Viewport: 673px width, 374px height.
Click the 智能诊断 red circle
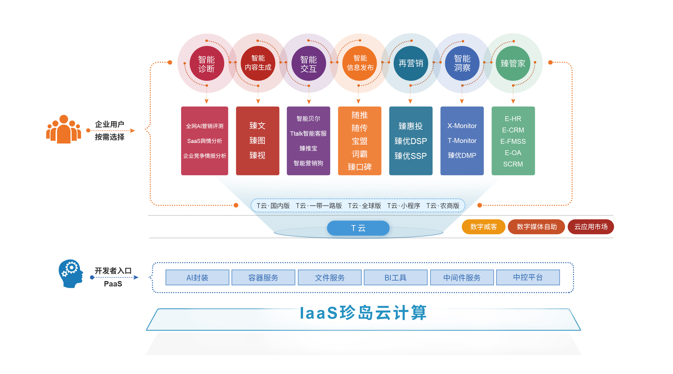point(207,64)
